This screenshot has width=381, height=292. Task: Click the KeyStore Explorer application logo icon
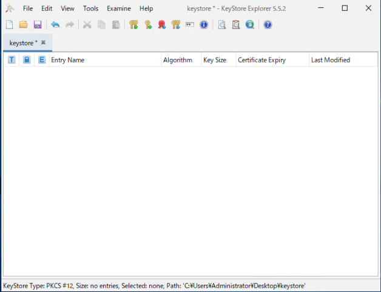click(10, 8)
